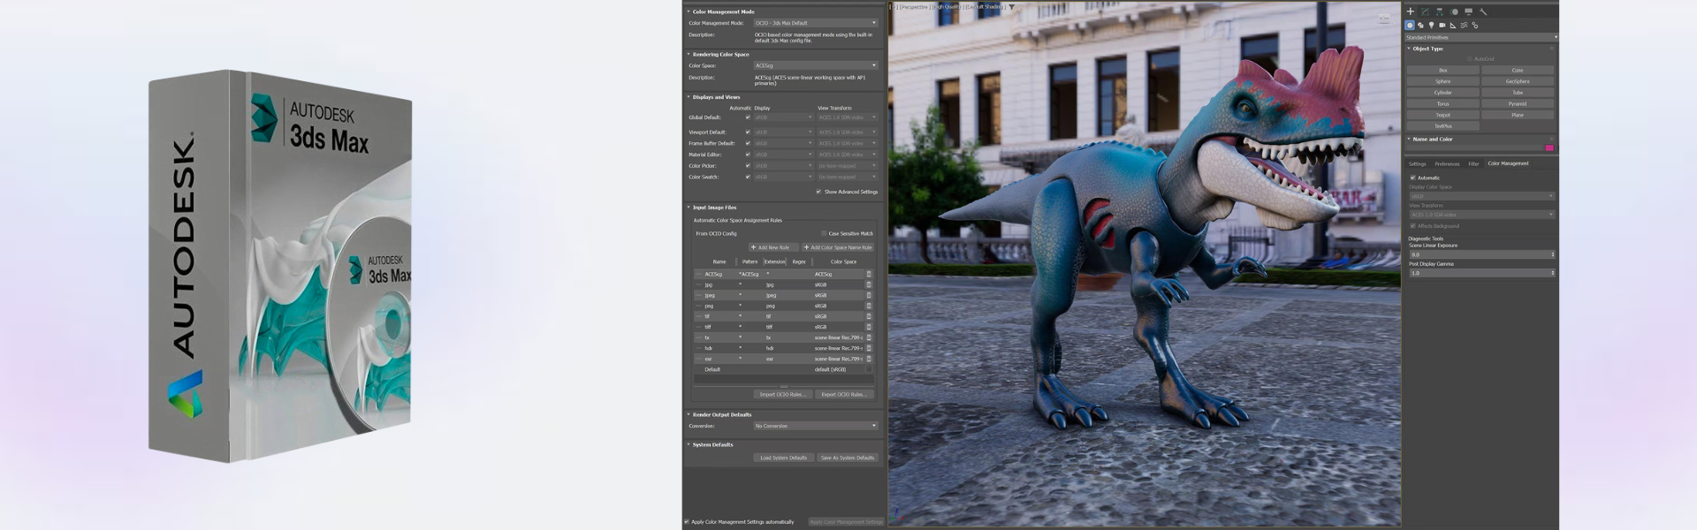Collapse Displays and Views section
Image resolution: width=1697 pixels, height=530 pixels.
tap(689, 97)
